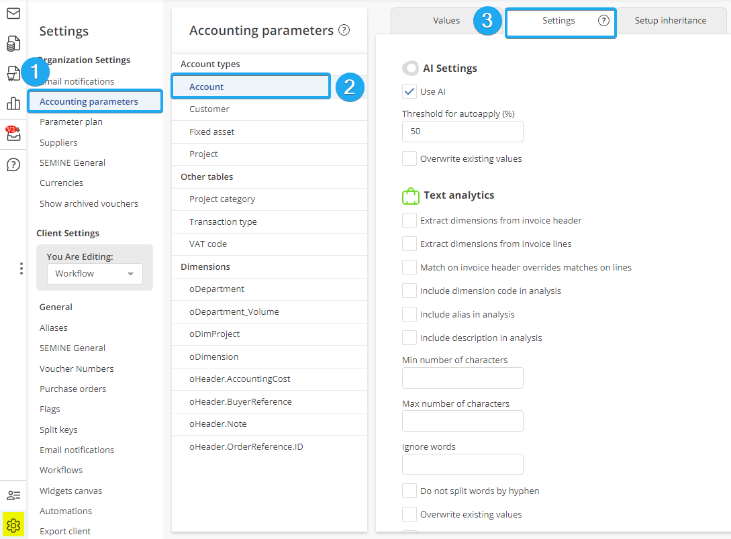Viewport: 731px width, 539px height.
Task: Click the database coins icon in sidebar
Action: pos(13,44)
